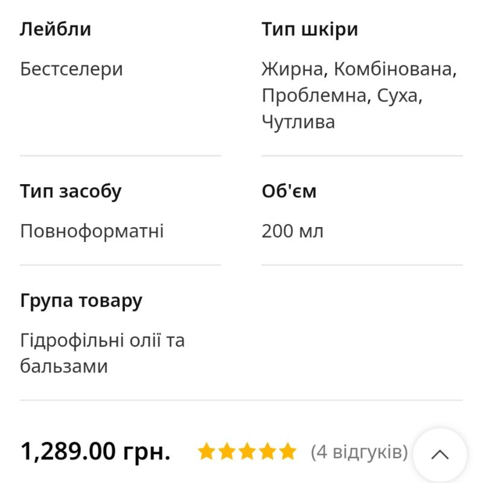Click the Об'єм attribute heading
This screenshot has width=483, height=483.
pos(289,191)
